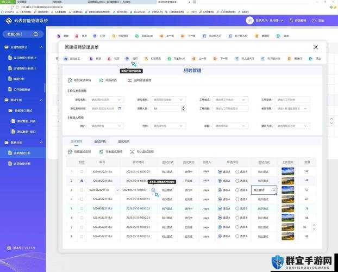The width and height of the screenshot is (338, 272).
Task: Click the previous-record arrow icon in the dialog toolbar
Action: pos(194,59)
